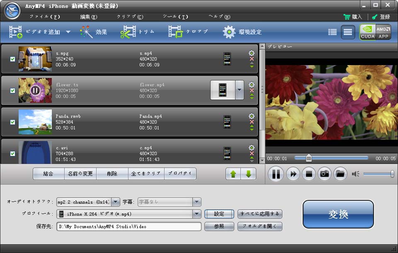
Task: Switch to compact list view
Action: point(332,32)
